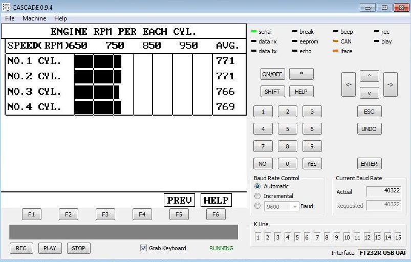
Task: Toggle the Grab Keyboard checkbox
Action: 143,248
